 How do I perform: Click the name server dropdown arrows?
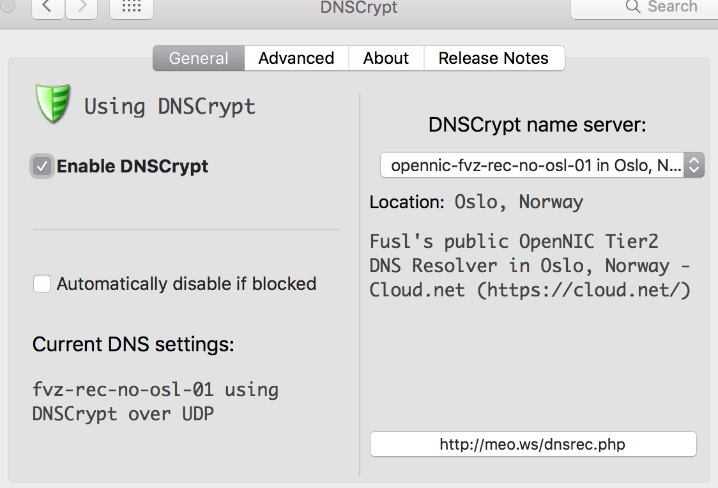[694, 165]
